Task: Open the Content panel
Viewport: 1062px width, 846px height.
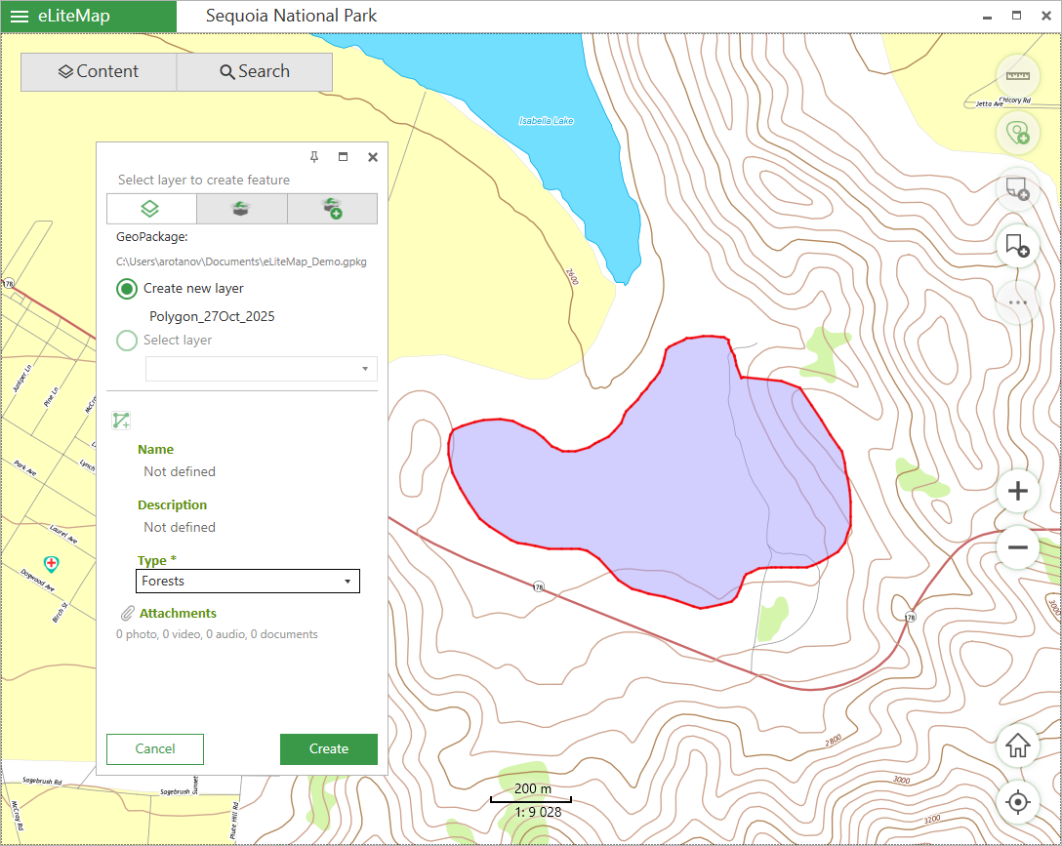Action: pos(99,72)
